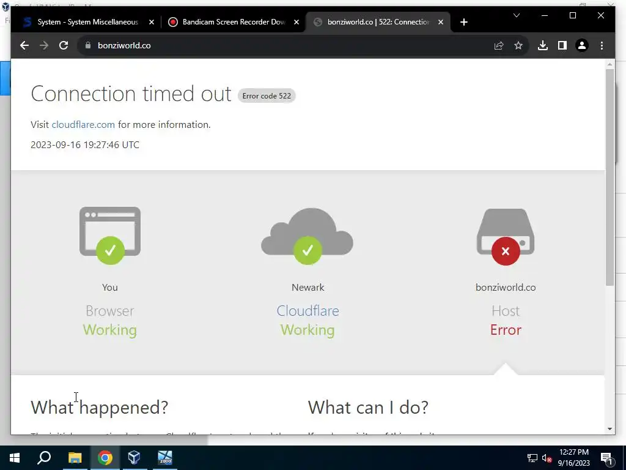Reload the bonziworld.co page
This screenshot has width=626, height=470.
[64, 45]
